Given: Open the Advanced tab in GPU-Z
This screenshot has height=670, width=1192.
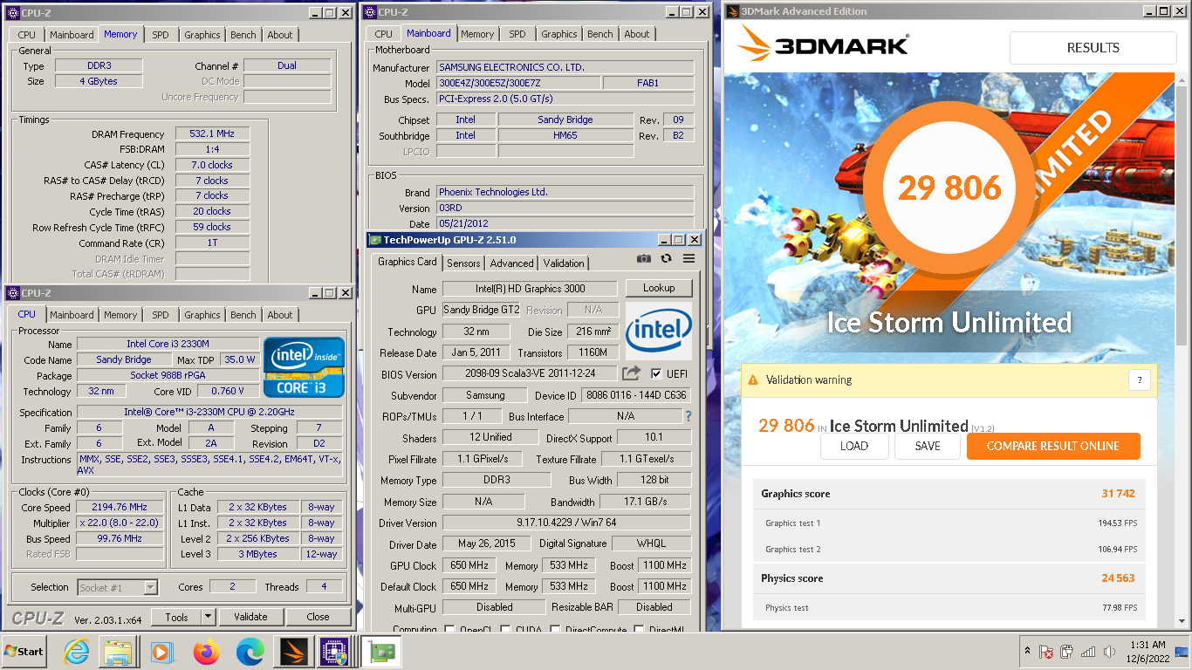Looking at the screenshot, I should (x=512, y=263).
